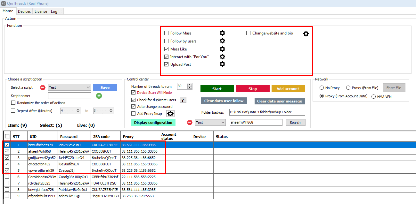Click green plus icon beside Script name

click(x=99, y=96)
